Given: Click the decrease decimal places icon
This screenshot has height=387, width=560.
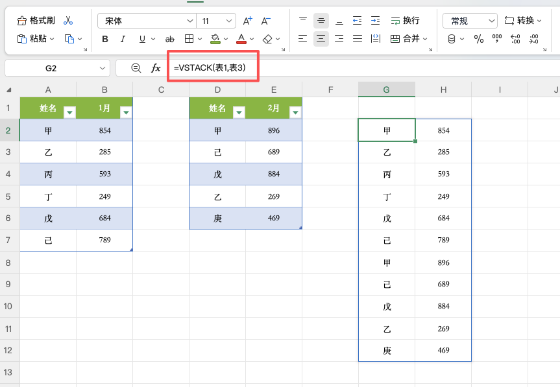Looking at the screenshot, I should click(533, 39).
